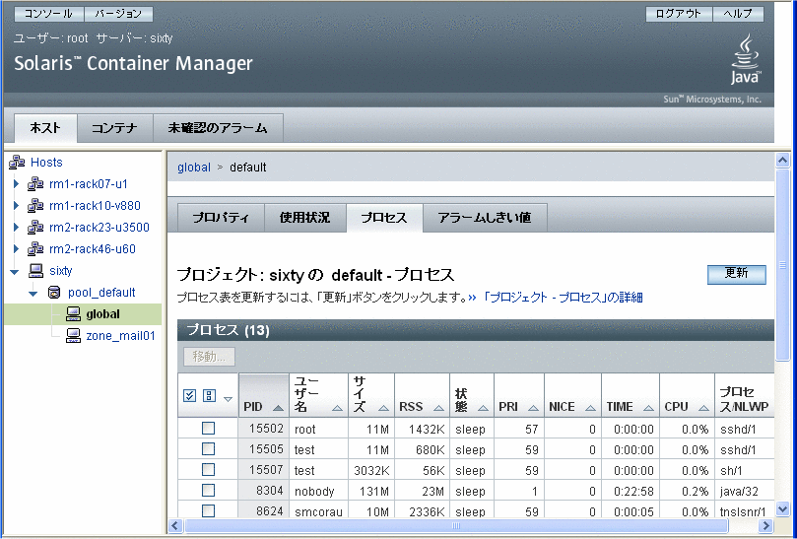This screenshot has width=797, height=539.
Task: Click the Java logo
Action: pos(746,59)
